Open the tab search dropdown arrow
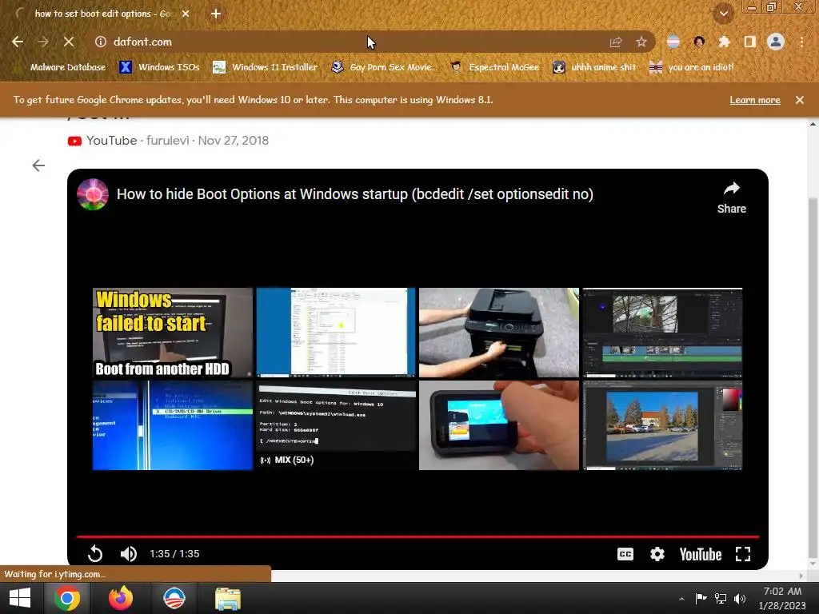The image size is (819, 614). point(724,14)
